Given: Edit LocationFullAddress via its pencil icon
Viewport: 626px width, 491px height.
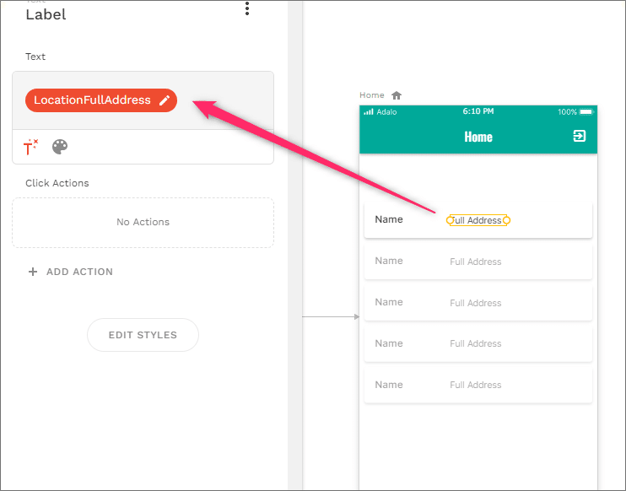Looking at the screenshot, I should (x=165, y=100).
